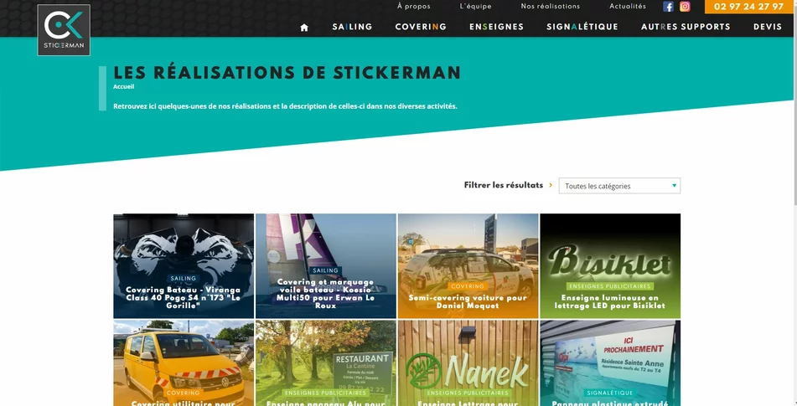Screen dimensions: 797x406
Task: Click the dropdown arrow of category filter
Action: 674,186
